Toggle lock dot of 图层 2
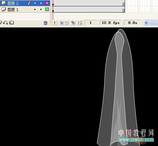158x146 pixels. 41,3
